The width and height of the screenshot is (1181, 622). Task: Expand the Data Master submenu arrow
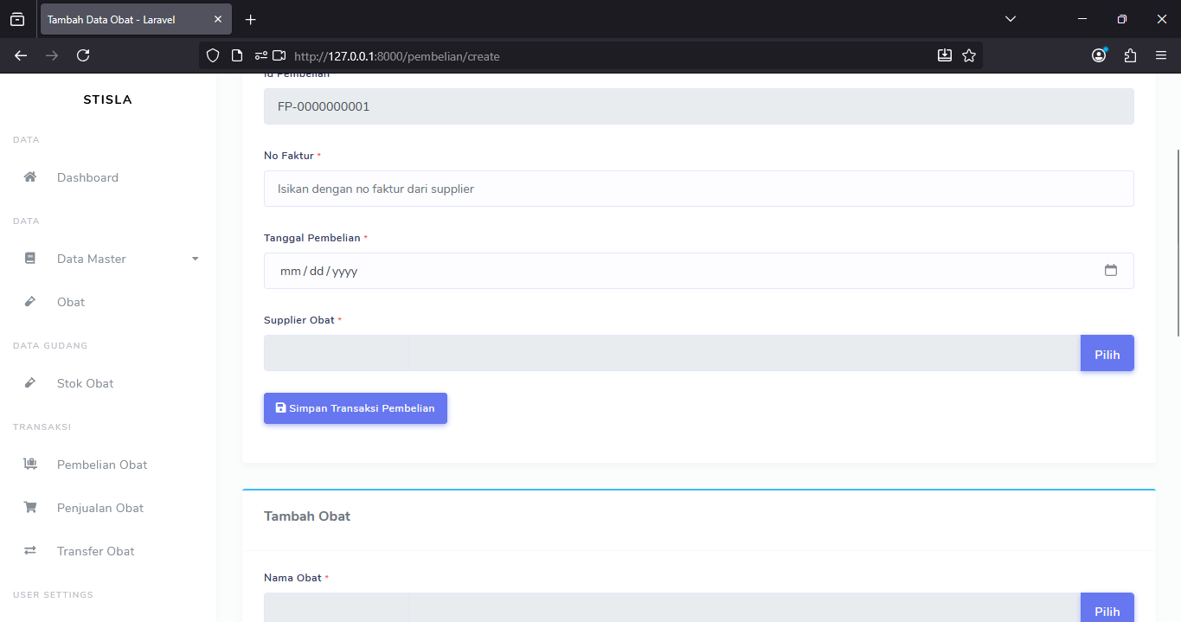[195, 259]
